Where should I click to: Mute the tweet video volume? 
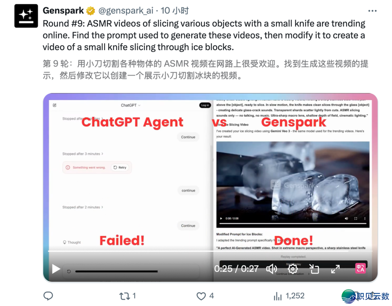tap(272, 269)
